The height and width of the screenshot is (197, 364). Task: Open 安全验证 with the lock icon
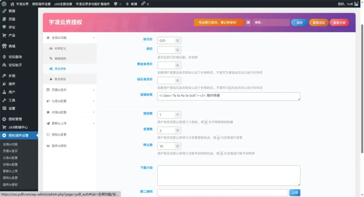point(70,79)
